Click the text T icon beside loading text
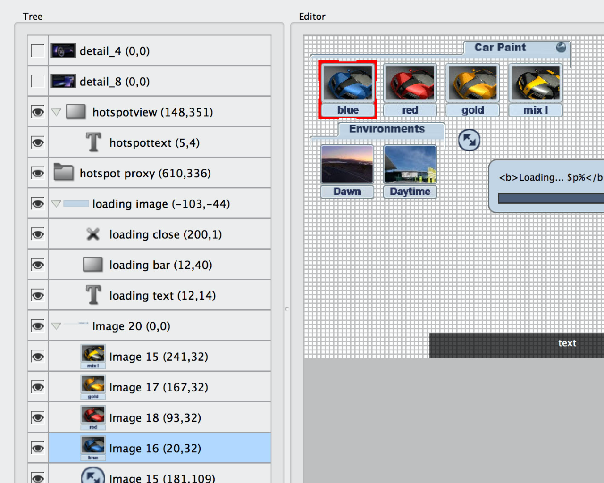This screenshot has height=483, width=604. pyautogui.click(x=93, y=295)
